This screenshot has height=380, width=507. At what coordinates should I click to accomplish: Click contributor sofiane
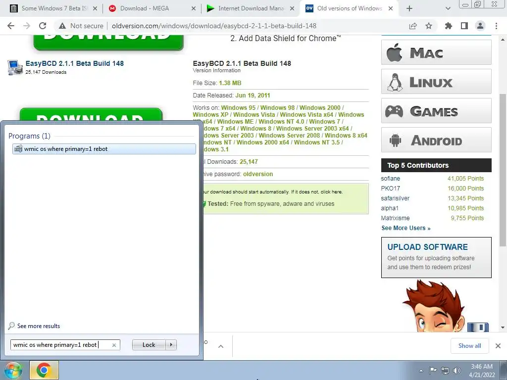pyautogui.click(x=390, y=178)
